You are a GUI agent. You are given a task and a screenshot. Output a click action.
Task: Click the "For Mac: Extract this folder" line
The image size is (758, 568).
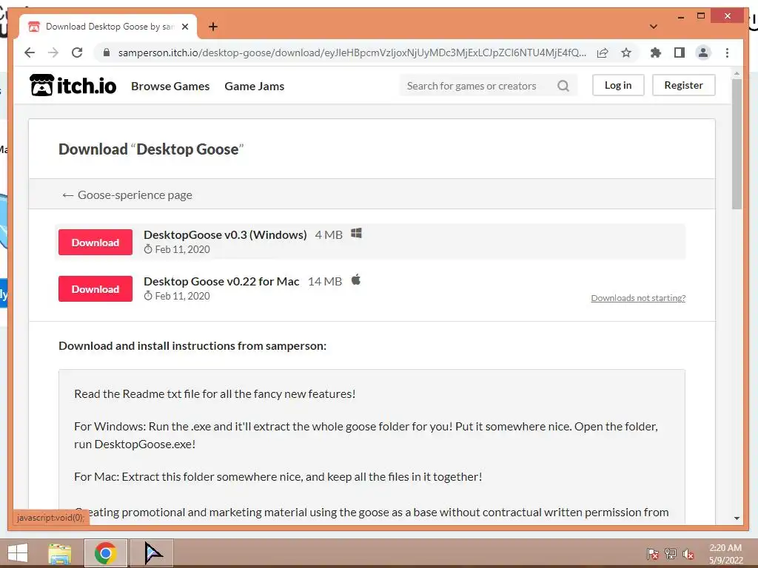[x=278, y=477]
